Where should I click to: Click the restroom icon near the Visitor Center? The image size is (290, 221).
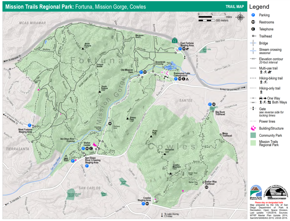tap(87, 148)
